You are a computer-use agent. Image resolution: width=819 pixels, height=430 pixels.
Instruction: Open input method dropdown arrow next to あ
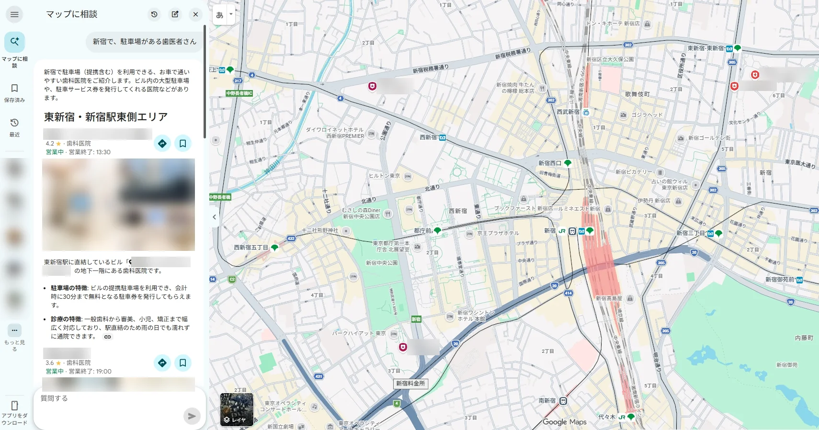(231, 14)
